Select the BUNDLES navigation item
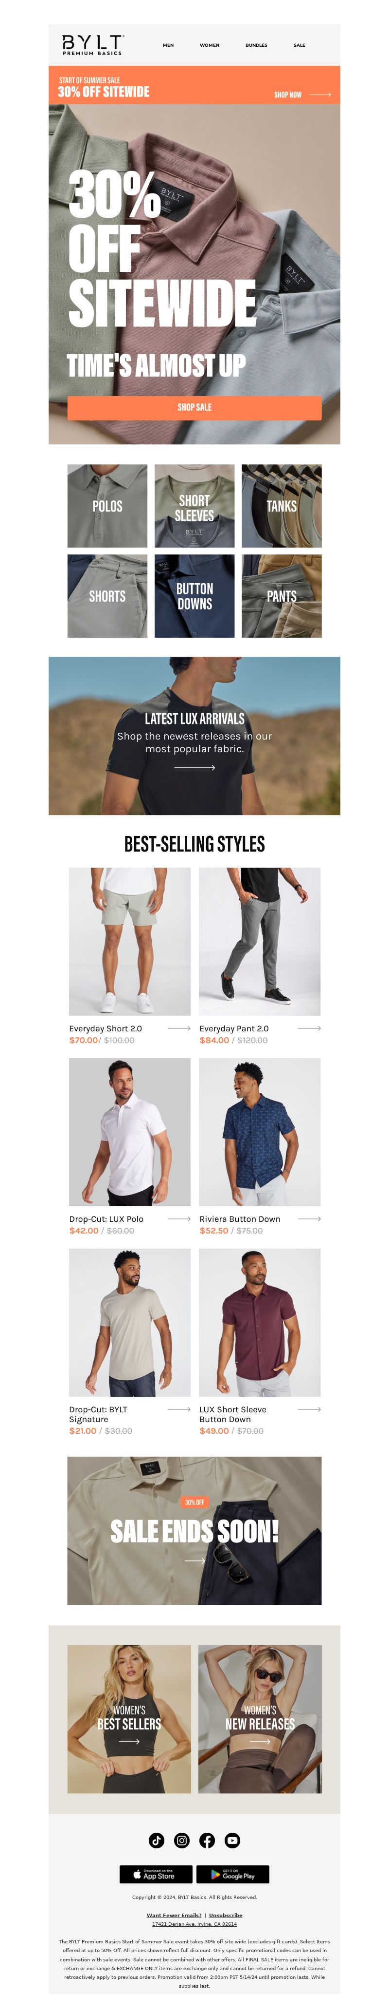Screen dimensions: 389x2013 click(256, 45)
